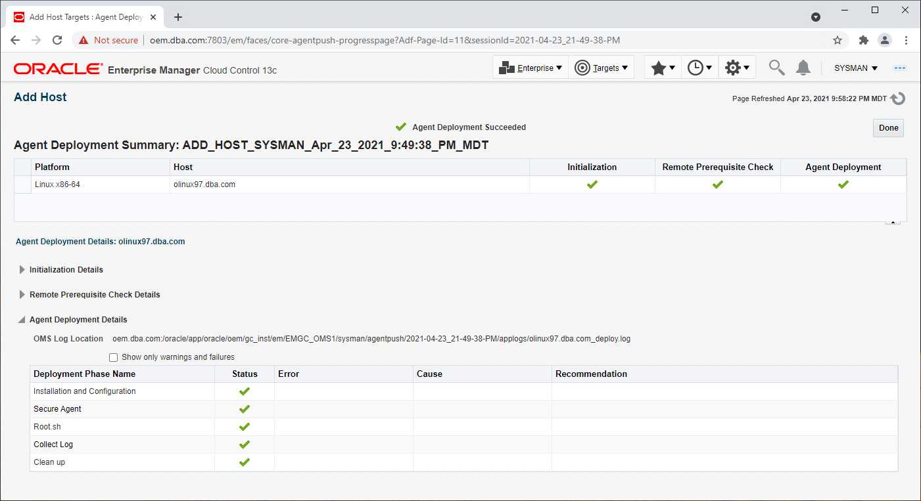Select the Add Host Targets browser tab
The width and height of the screenshot is (921, 501).
pos(86,17)
